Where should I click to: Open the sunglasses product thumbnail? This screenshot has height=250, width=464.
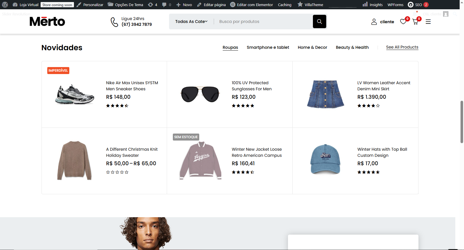pyautogui.click(x=200, y=94)
